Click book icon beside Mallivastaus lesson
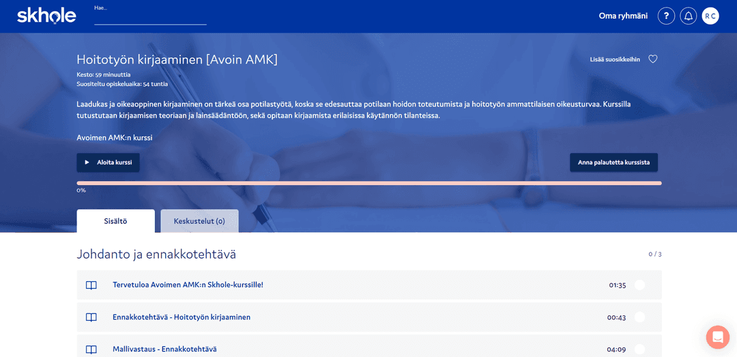Viewport: 737px width, 357px height. coord(91,349)
